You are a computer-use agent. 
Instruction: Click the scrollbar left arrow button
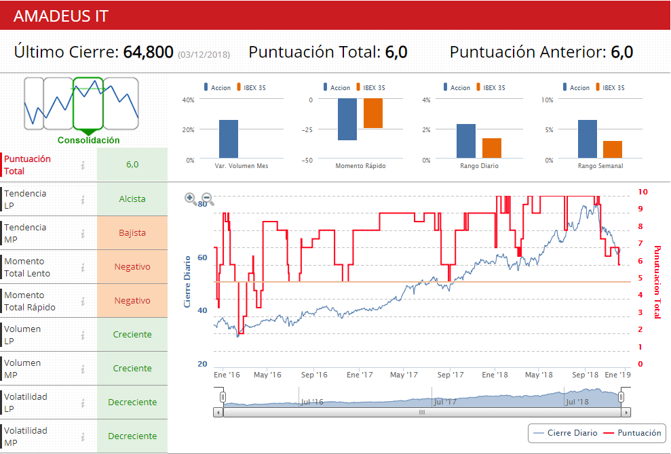pos(218,413)
